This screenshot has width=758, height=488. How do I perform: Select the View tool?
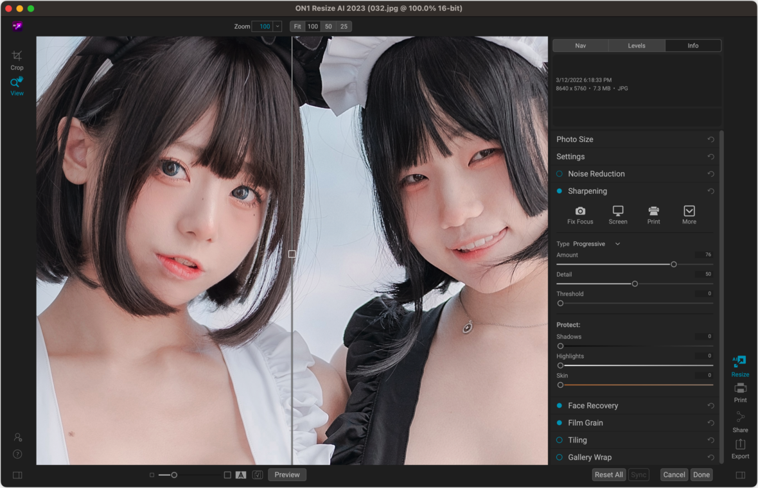tap(17, 87)
